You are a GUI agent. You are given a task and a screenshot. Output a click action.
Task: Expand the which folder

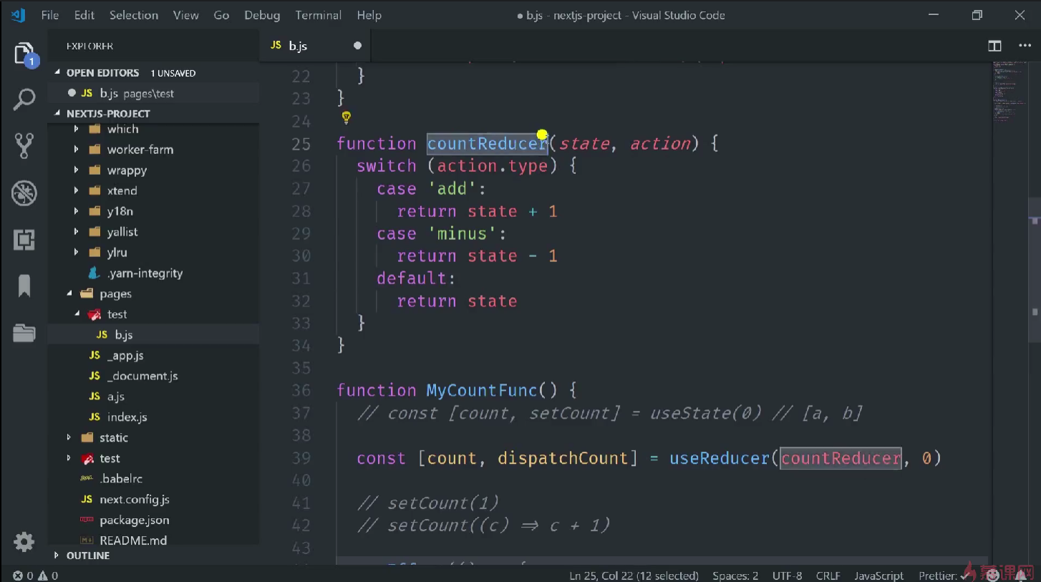point(122,130)
